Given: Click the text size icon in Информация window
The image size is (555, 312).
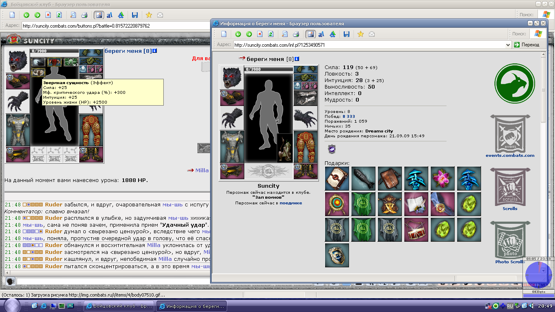Looking at the screenshot, I should click(321, 34).
